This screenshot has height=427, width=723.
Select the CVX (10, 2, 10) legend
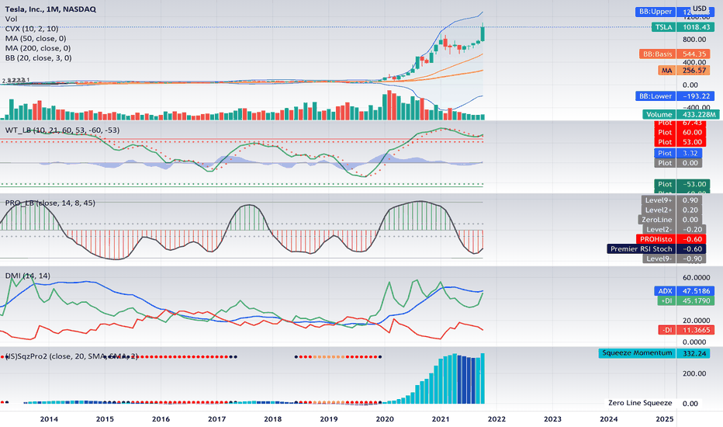pyautogui.click(x=32, y=29)
